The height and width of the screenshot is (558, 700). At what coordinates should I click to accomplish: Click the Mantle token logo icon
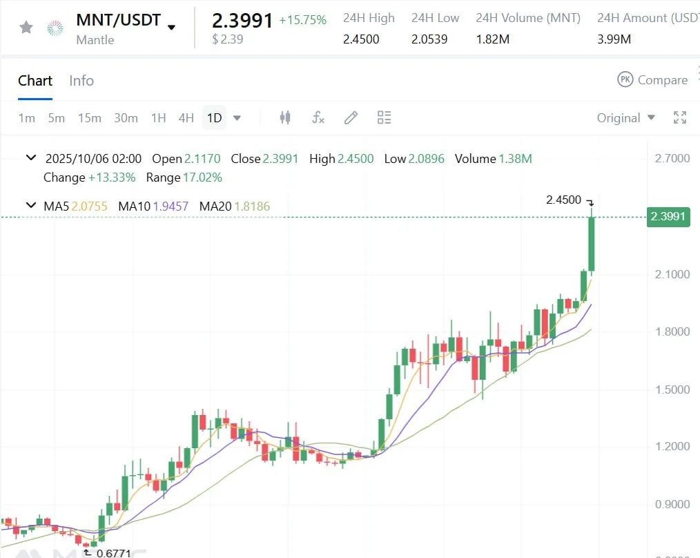tap(55, 28)
